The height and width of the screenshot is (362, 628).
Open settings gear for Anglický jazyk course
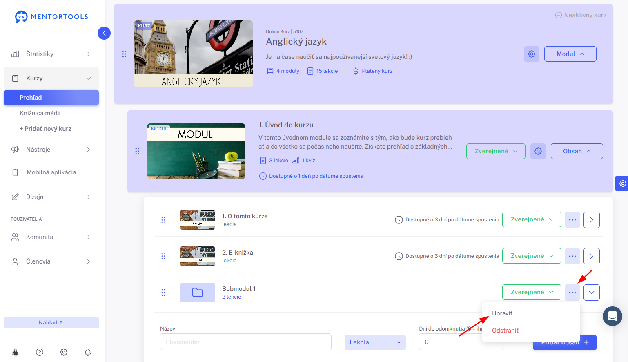coord(531,54)
